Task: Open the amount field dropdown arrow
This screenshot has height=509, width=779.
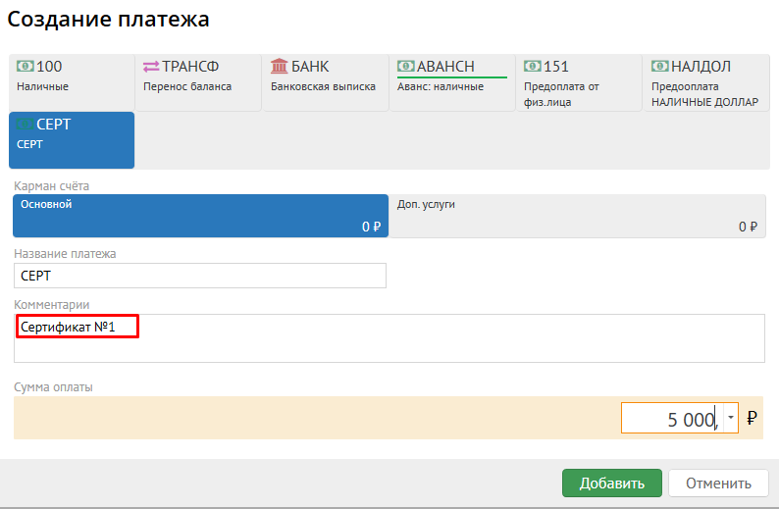Action: [x=731, y=418]
